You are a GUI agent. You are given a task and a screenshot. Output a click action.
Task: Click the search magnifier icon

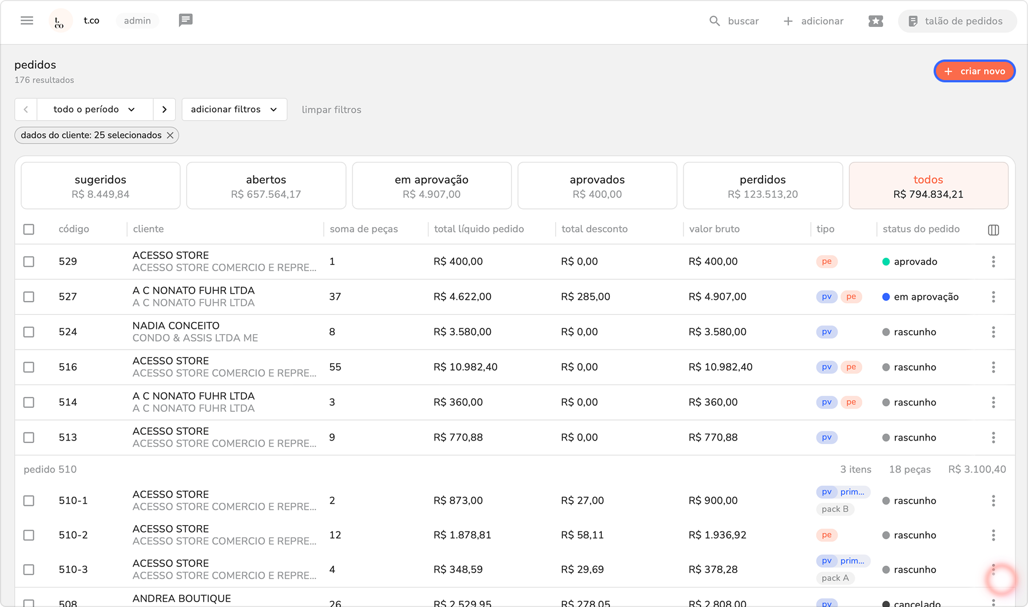715,21
